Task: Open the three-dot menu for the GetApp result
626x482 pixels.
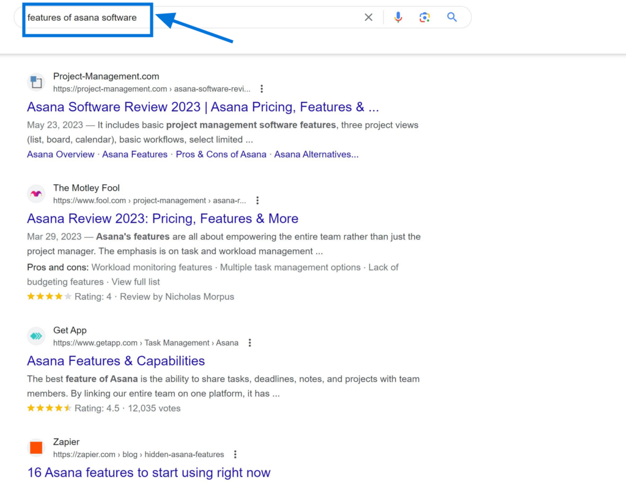Action: (249, 343)
